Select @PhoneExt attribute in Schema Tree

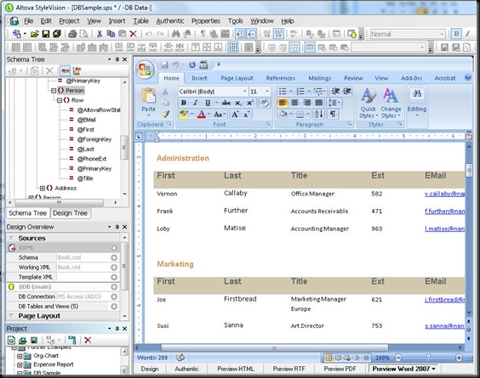click(x=92, y=159)
